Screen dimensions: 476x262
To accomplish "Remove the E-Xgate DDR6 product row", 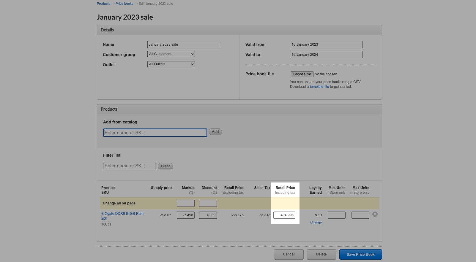I will point(375,214).
